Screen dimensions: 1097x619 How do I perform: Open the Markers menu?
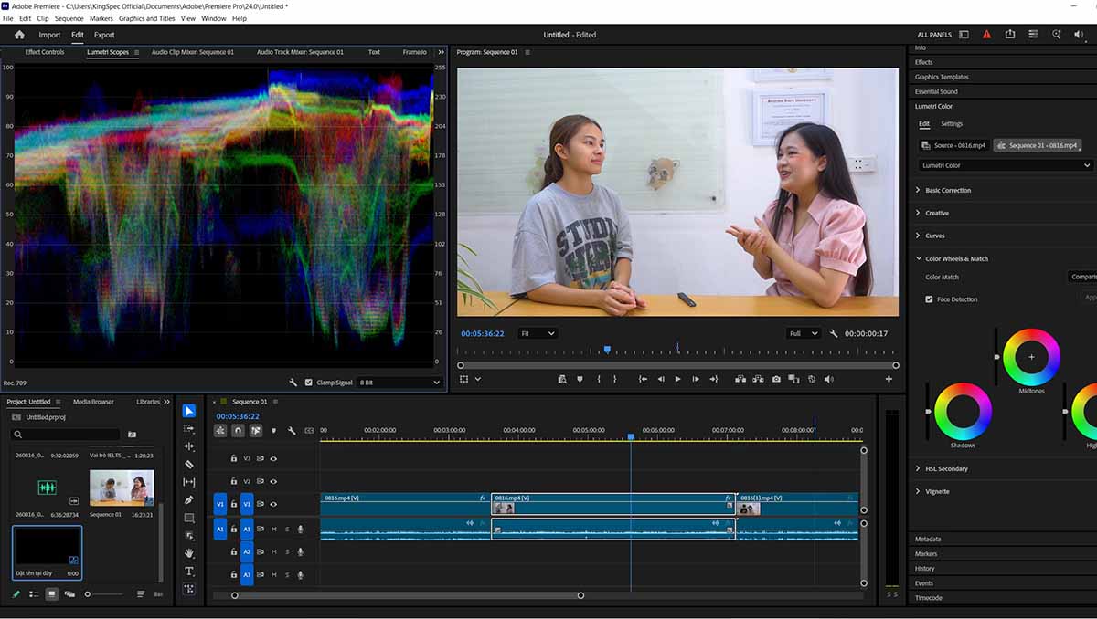click(x=101, y=18)
